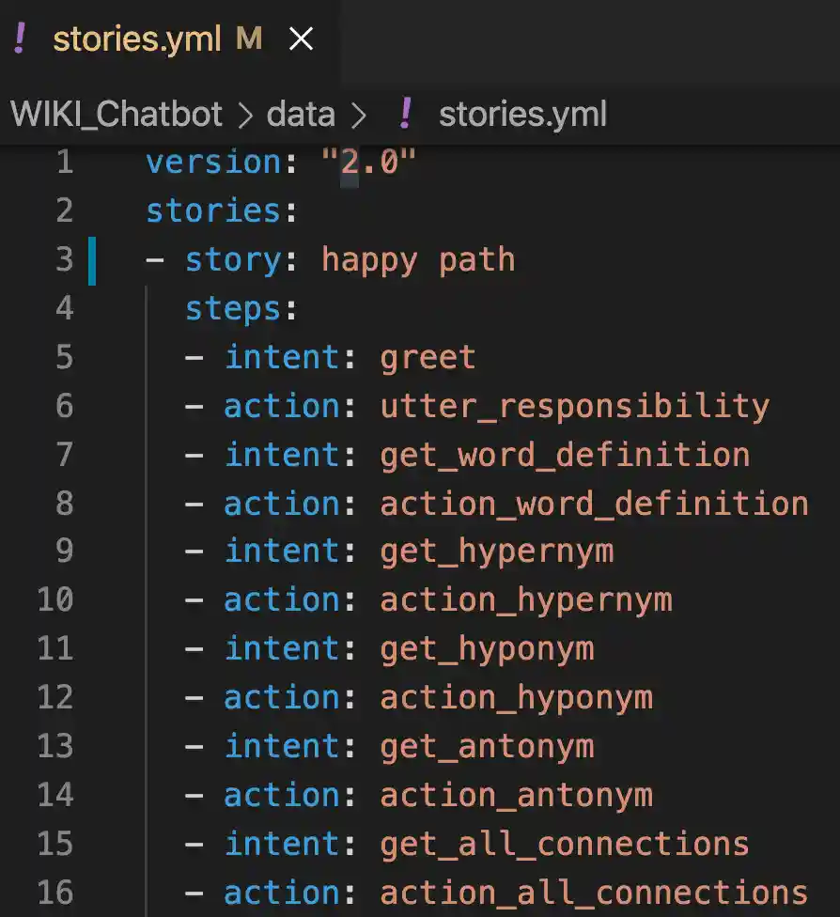Place cursor on get_word_definition intent

[x=565, y=455]
